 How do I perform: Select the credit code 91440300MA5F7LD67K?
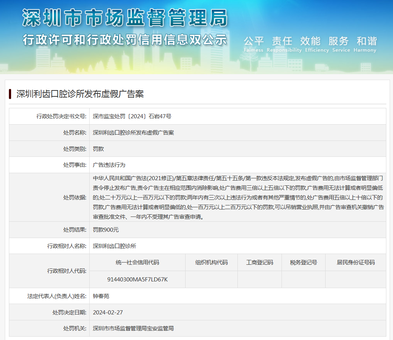137,279
